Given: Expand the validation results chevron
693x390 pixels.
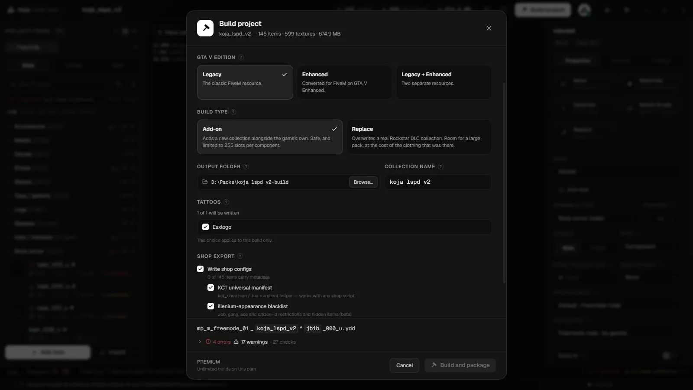Looking at the screenshot, I should coord(200,342).
